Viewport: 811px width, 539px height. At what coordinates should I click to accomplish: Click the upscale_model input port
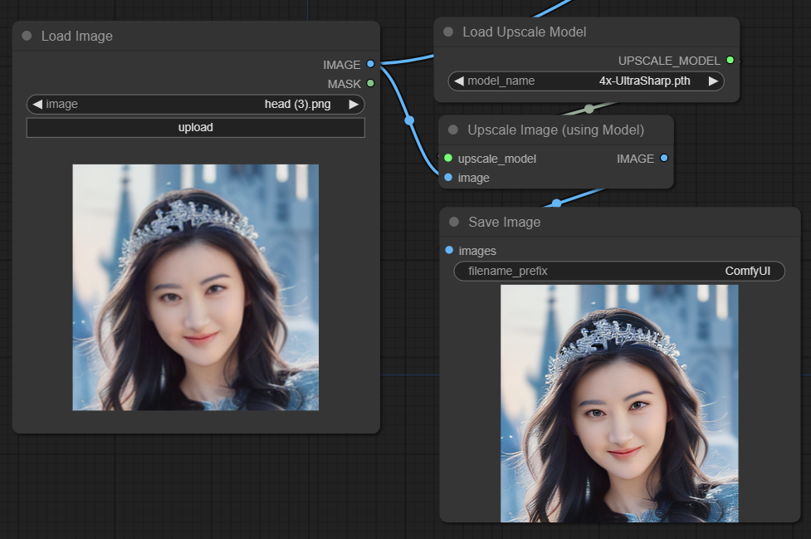448,158
